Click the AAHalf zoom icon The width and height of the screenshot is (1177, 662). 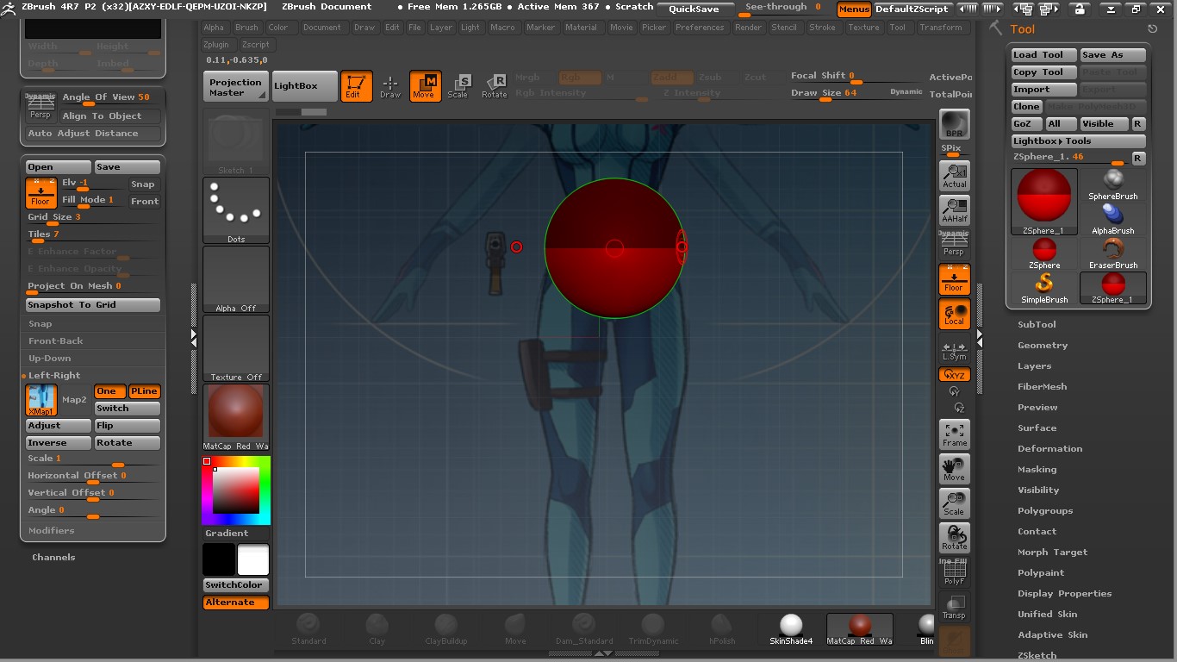point(954,210)
